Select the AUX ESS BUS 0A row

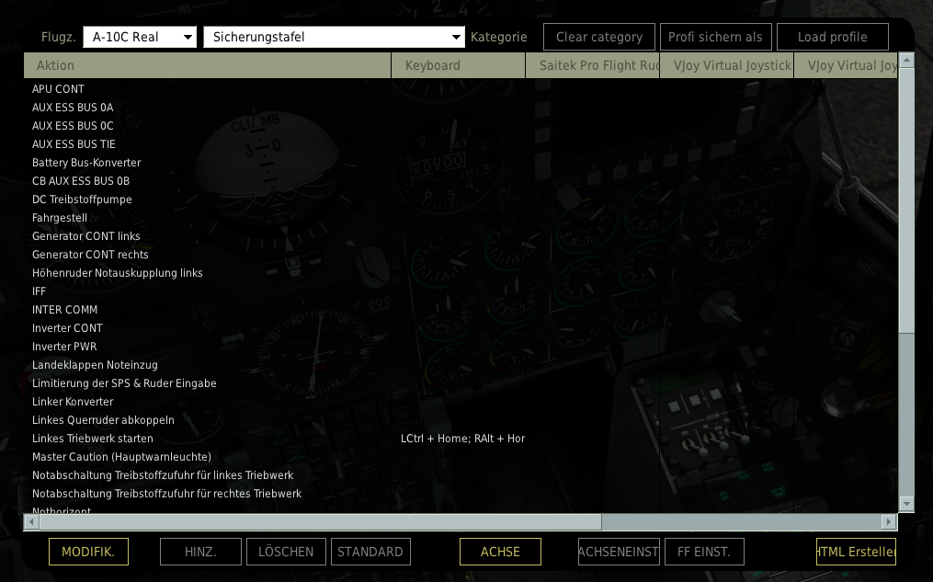coord(461,108)
